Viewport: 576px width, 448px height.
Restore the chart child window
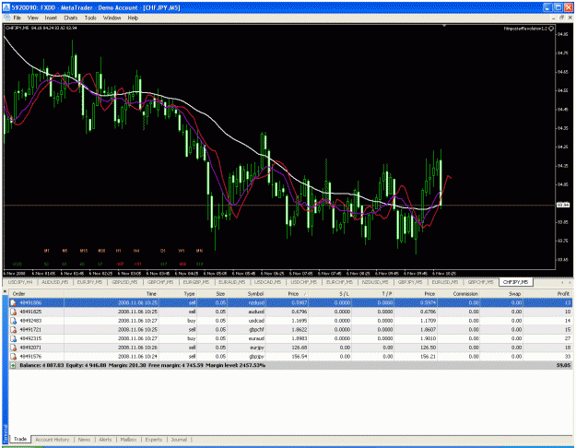pyautogui.click(x=561, y=18)
